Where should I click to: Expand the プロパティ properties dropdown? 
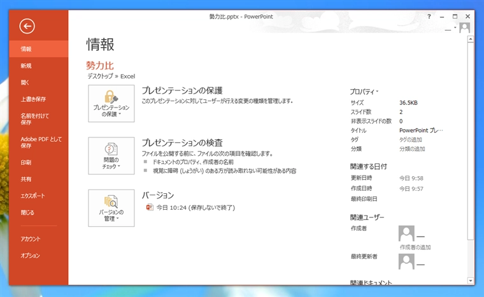coord(364,92)
